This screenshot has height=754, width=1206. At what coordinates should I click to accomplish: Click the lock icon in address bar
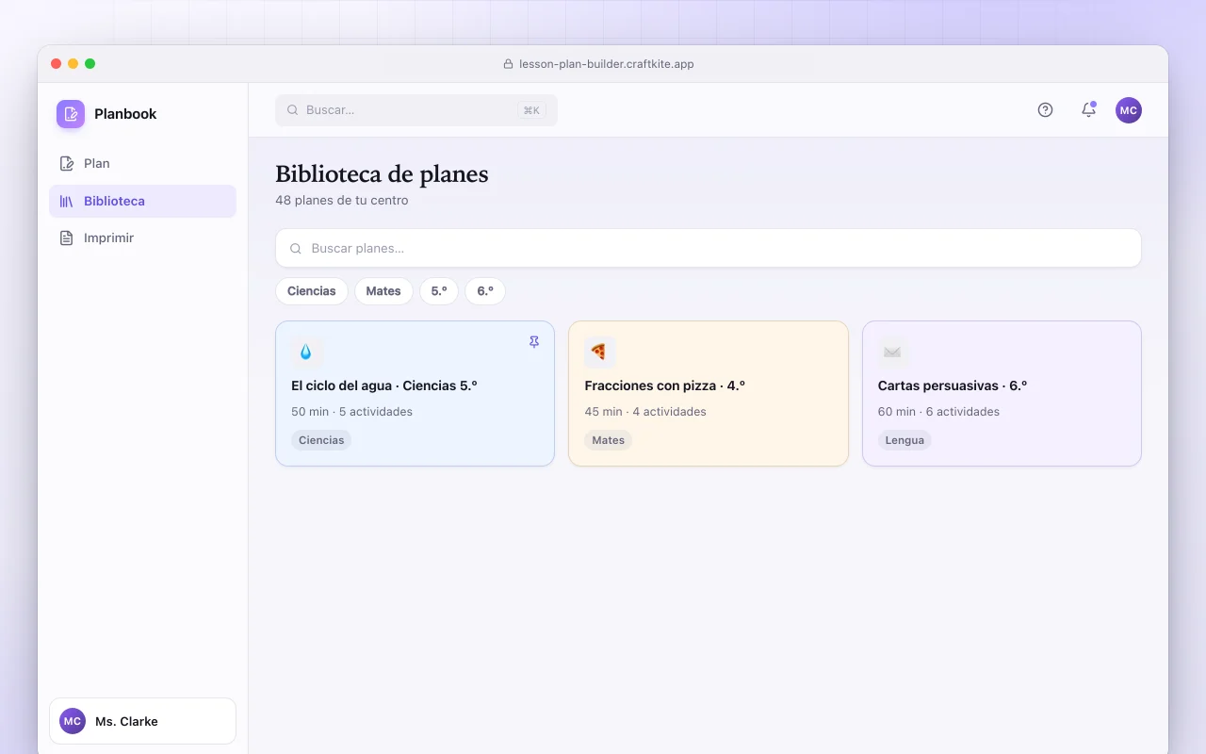510,64
